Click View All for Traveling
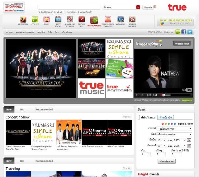 tap(127, 168)
